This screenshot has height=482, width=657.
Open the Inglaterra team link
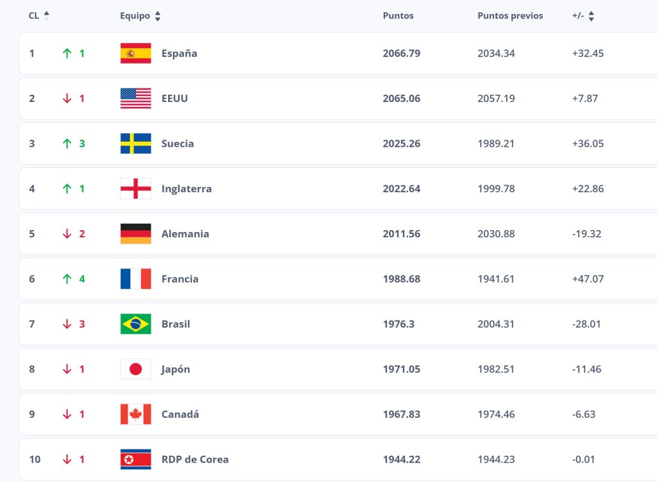187,188
